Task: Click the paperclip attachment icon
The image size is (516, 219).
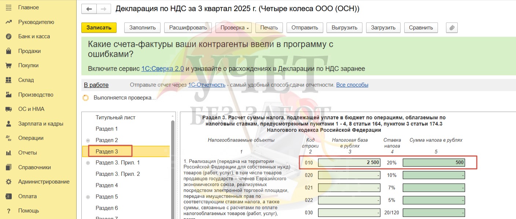Action: tap(452, 28)
